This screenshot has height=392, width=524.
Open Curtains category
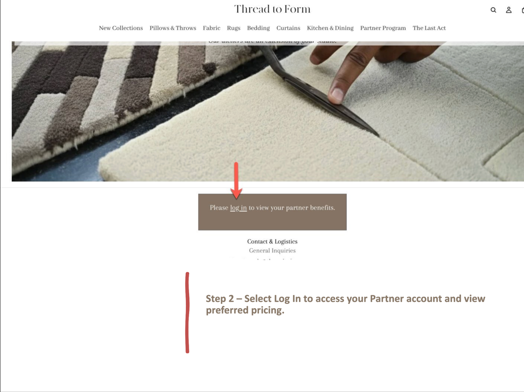(288, 28)
